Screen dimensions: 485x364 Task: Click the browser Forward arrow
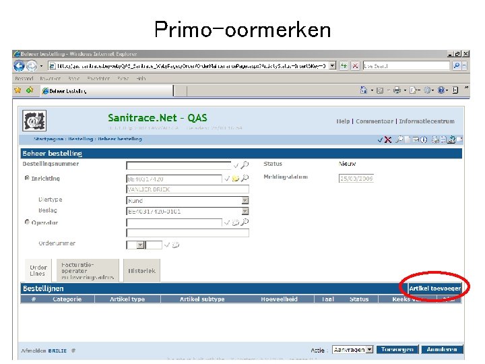[32, 65]
